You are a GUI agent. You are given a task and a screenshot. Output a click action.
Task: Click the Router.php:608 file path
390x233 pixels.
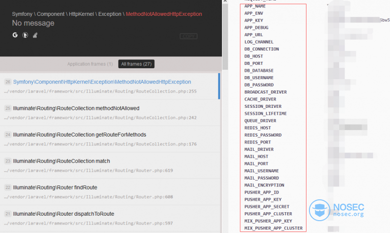88,197
